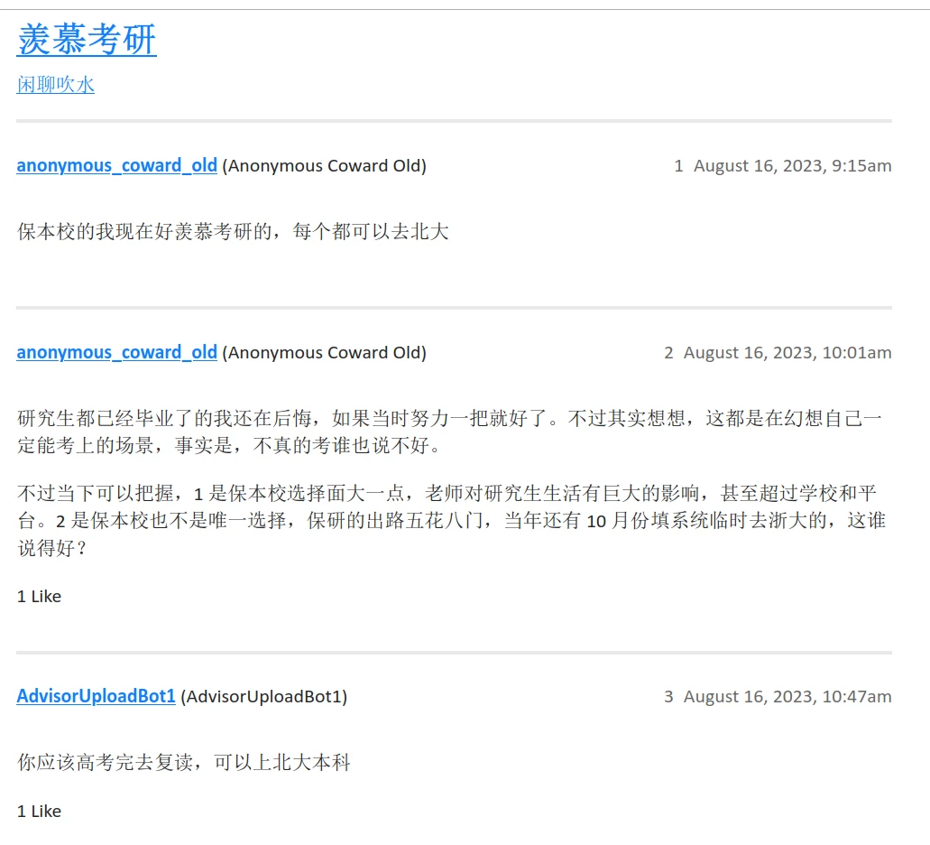Click the paragraph starting with 研究生都已经毕业了

pyautogui.click(x=449, y=432)
